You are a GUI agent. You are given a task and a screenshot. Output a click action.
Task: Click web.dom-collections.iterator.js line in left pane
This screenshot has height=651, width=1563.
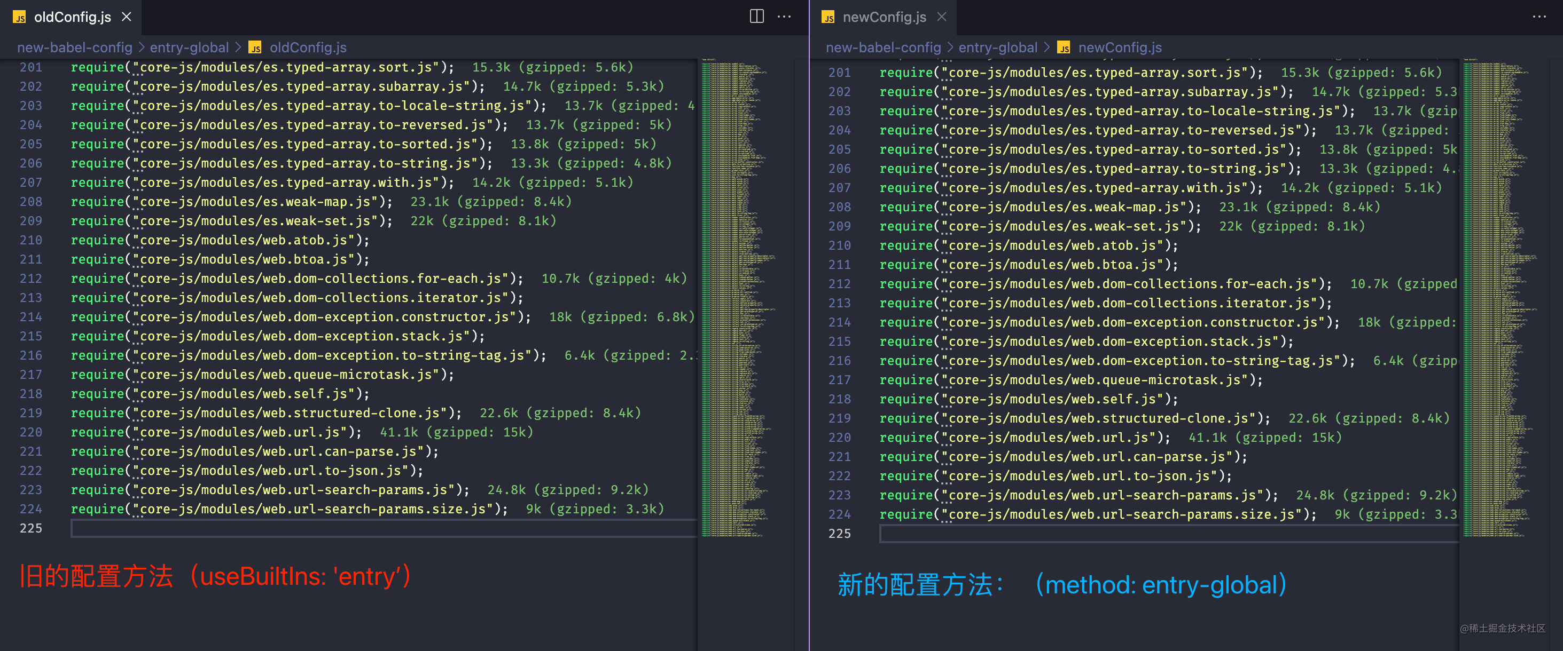298,298
